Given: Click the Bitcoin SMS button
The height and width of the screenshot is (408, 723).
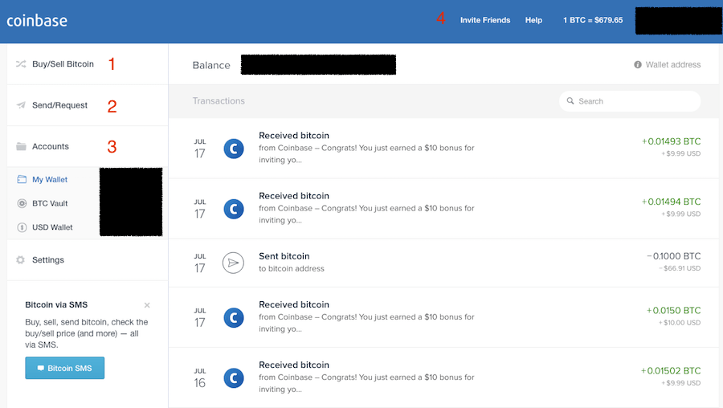Looking at the screenshot, I should tap(64, 368).
